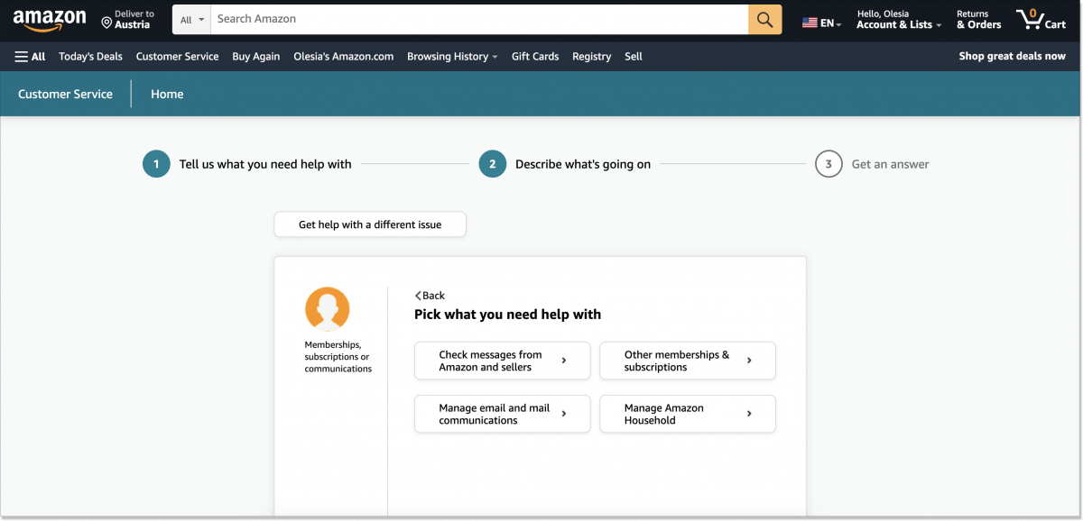This screenshot has height=521, width=1083.
Task: Click the step 2 circle indicator
Action: point(492,164)
